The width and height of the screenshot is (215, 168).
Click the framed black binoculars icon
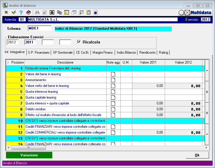point(52,13)
